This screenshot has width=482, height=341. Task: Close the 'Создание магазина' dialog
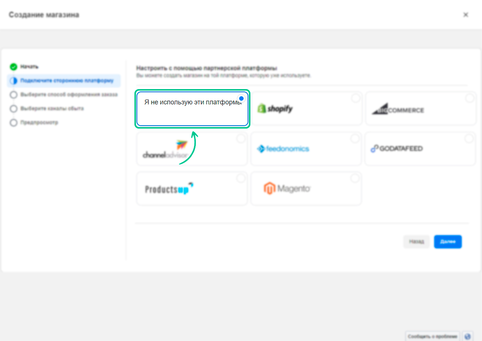coord(466,15)
